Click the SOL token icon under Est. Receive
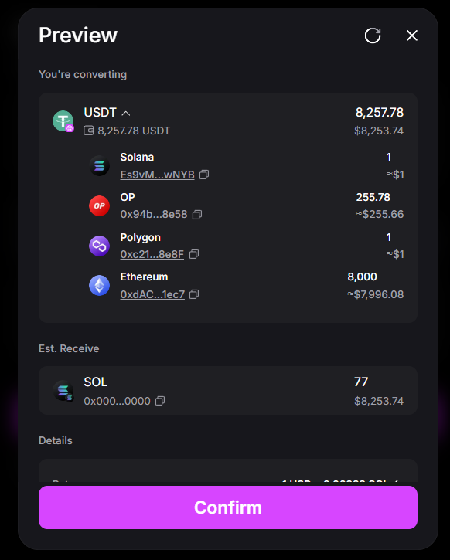 [x=63, y=391]
